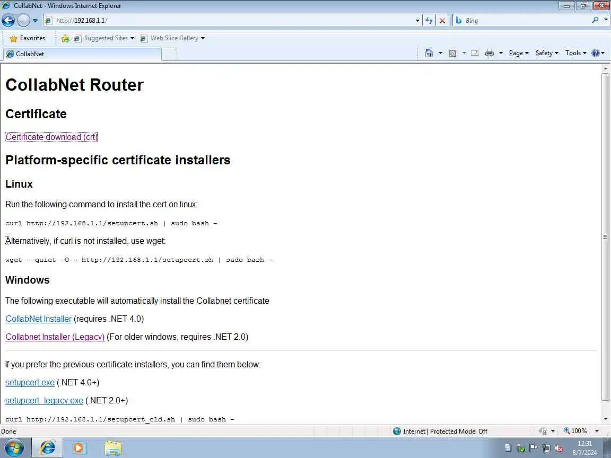
Task: Click the curl setupcert.sh command text
Action: [111, 223]
